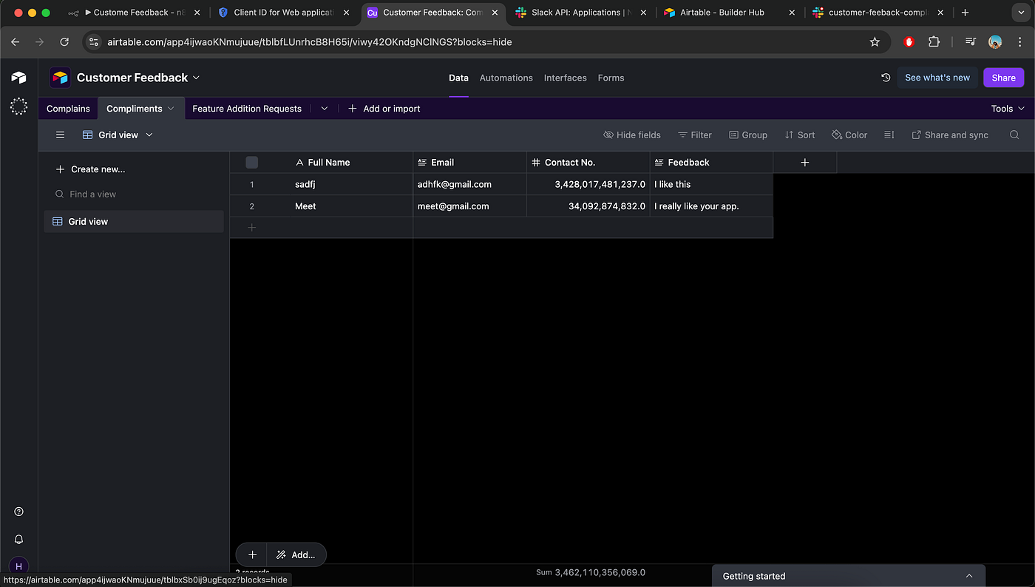Open the browser extensions puzzle icon
This screenshot has width=1035, height=587.
[934, 42]
